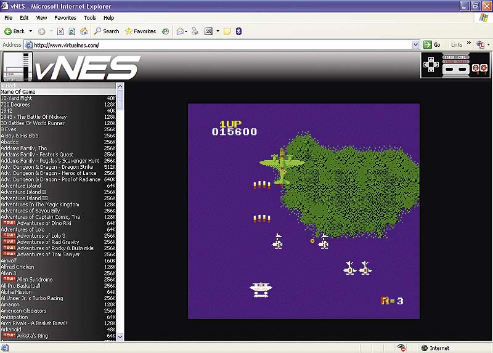The height and width of the screenshot is (353, 493).
Task: Click the Media/History toolbar icon
Action: click(x=165, y=31)
